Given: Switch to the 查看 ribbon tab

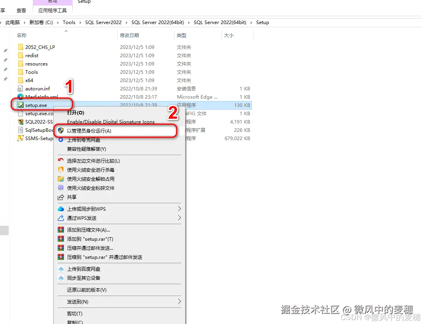Looking at the screenshot, I should tap(21, 10).
